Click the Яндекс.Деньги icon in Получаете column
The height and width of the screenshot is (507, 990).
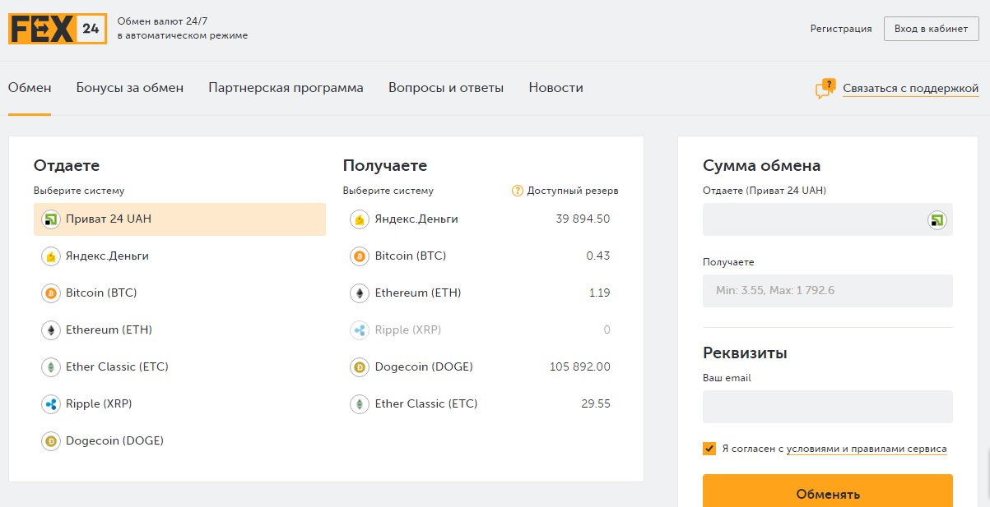(x=359, y=219)
